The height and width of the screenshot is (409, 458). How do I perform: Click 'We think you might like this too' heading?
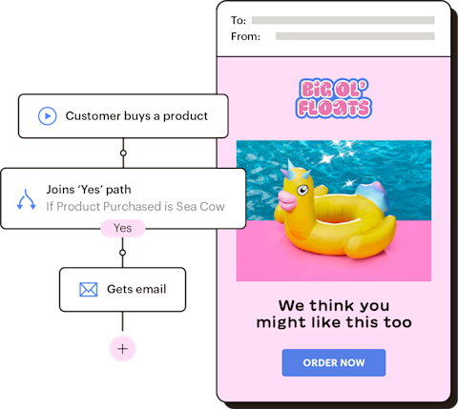click(x=334, y=314)
